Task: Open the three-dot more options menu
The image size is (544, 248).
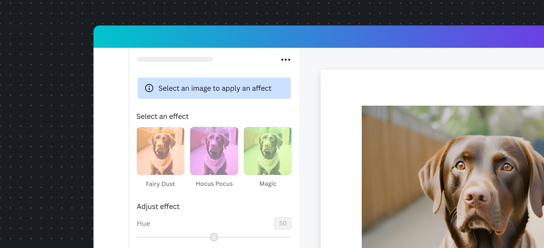Action: tap(286, 60)
